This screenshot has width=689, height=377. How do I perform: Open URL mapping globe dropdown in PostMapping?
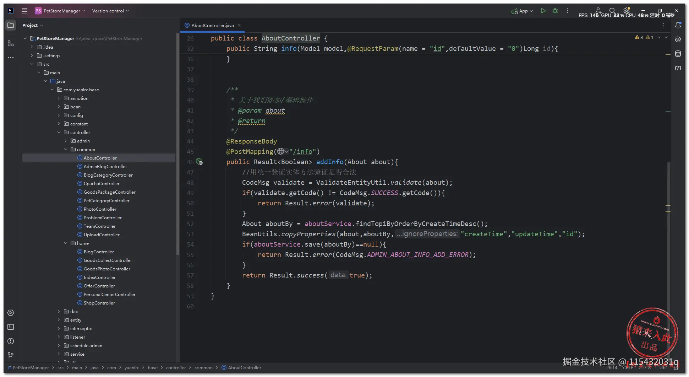pyautogui.click(x=283, y=151)
